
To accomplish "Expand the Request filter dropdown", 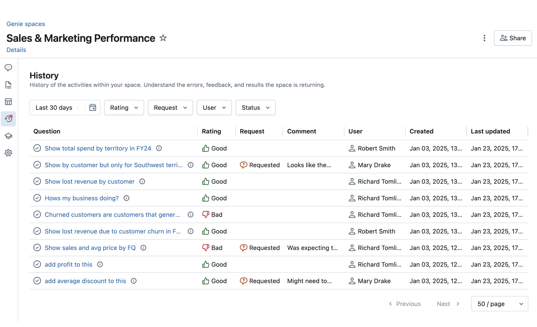I will (170, 108).
